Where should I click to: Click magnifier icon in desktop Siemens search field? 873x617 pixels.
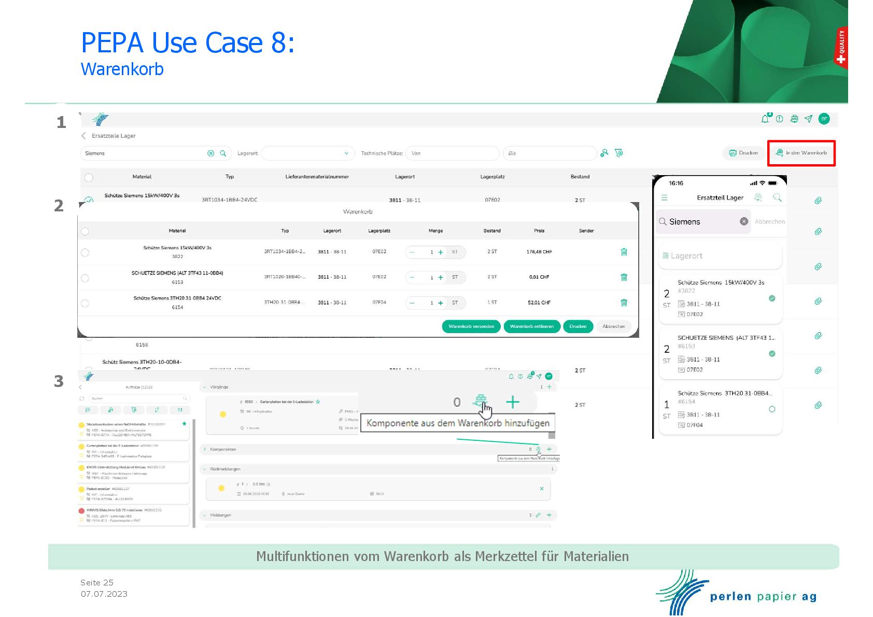223,153
